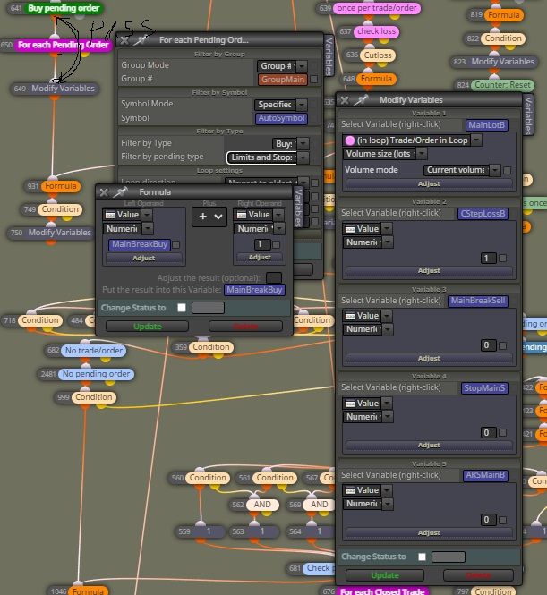Screen dimensions: 547x595
Task: Open the Volume size (lots) dropdown
Action: click(385, 154)
